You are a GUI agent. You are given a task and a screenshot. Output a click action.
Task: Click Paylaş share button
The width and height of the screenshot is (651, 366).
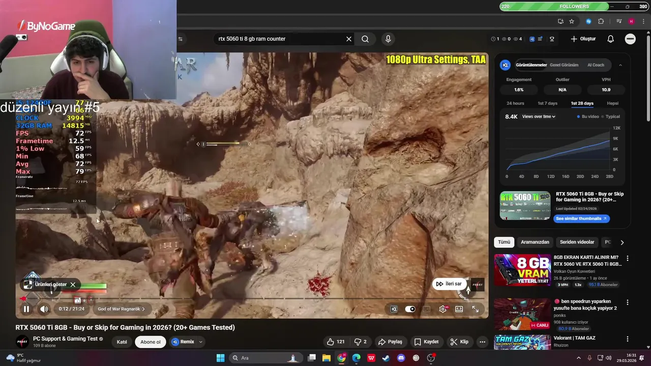(x=391, y=342)
